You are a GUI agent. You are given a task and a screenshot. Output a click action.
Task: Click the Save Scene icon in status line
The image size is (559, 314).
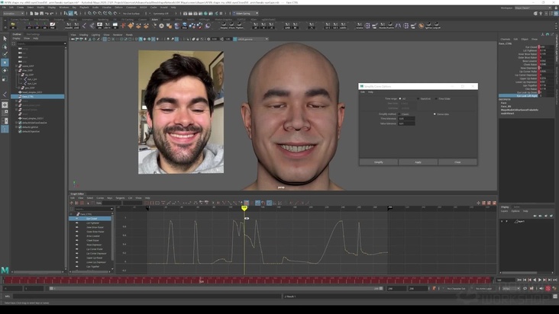pos(41,14)
